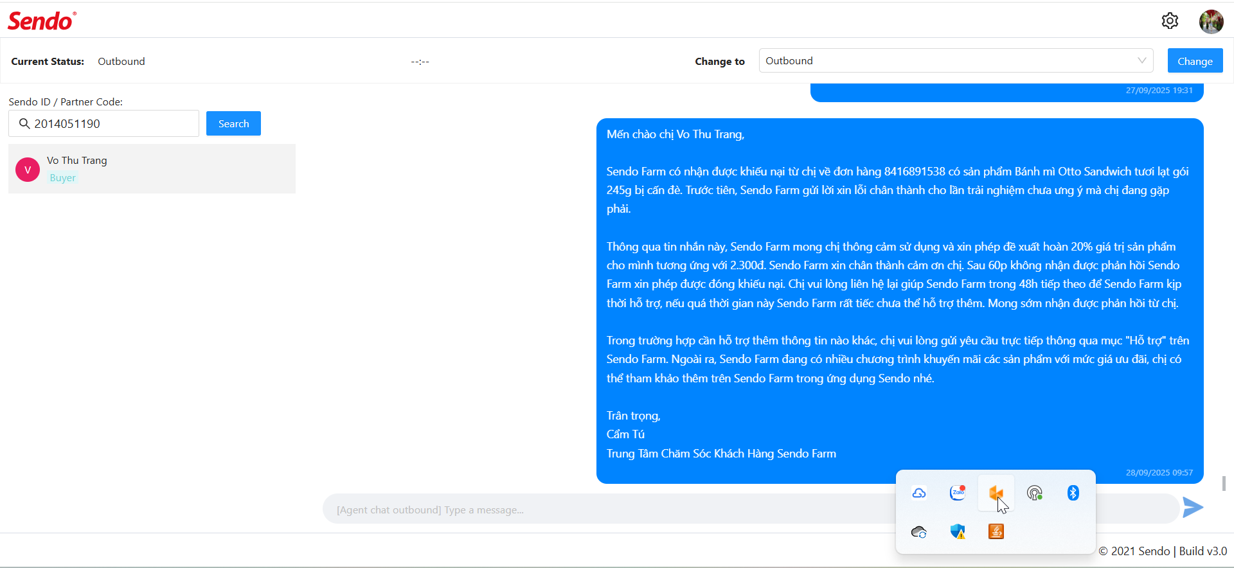Click the Change status button

click(x=1195, y=61)
